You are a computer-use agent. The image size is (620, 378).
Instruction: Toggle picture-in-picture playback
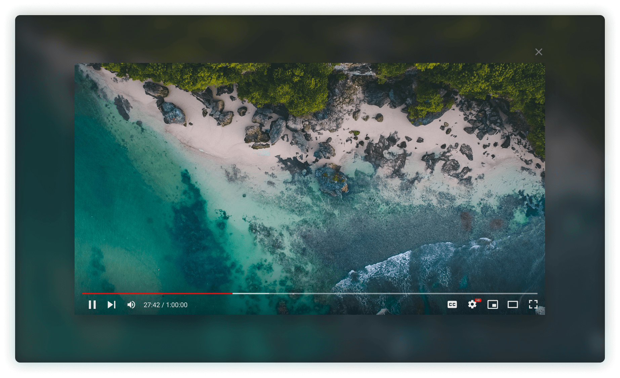click(493, 304)
